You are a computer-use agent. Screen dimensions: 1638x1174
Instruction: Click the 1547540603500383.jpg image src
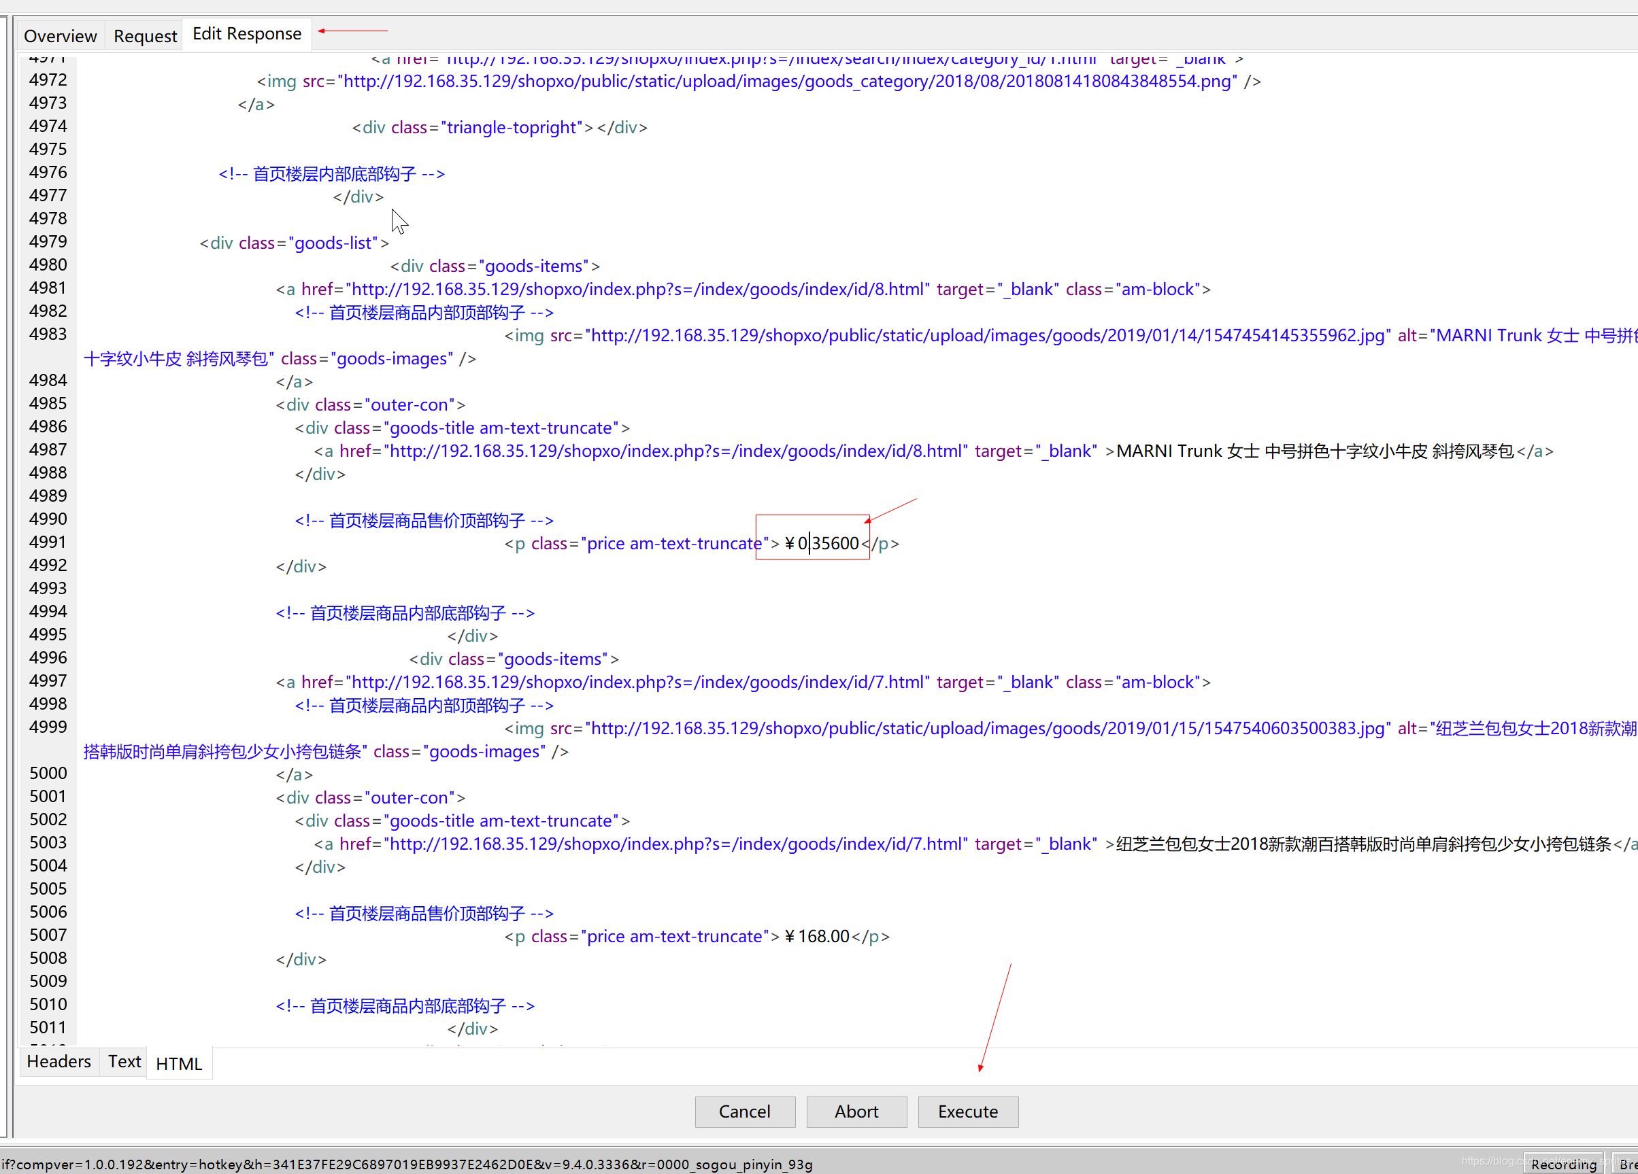988,728
